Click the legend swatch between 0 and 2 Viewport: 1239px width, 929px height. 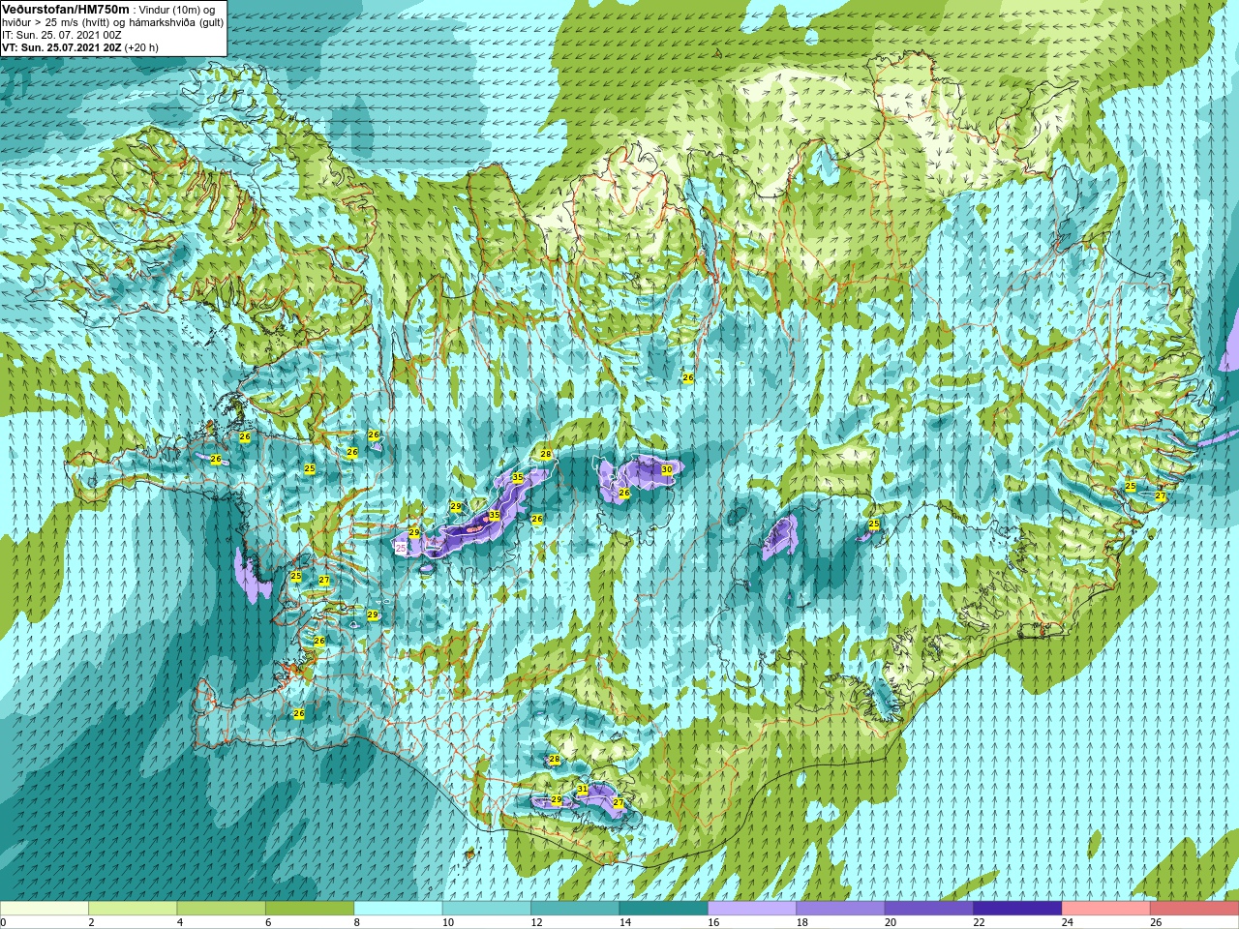pos(45,909)
